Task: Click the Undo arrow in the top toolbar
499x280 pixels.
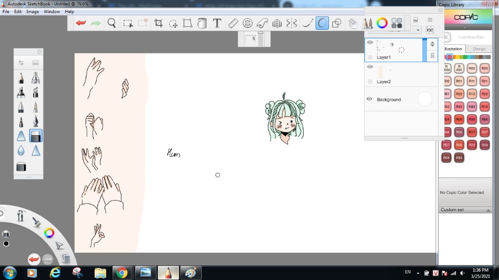Action: click(x=81, y=23)
